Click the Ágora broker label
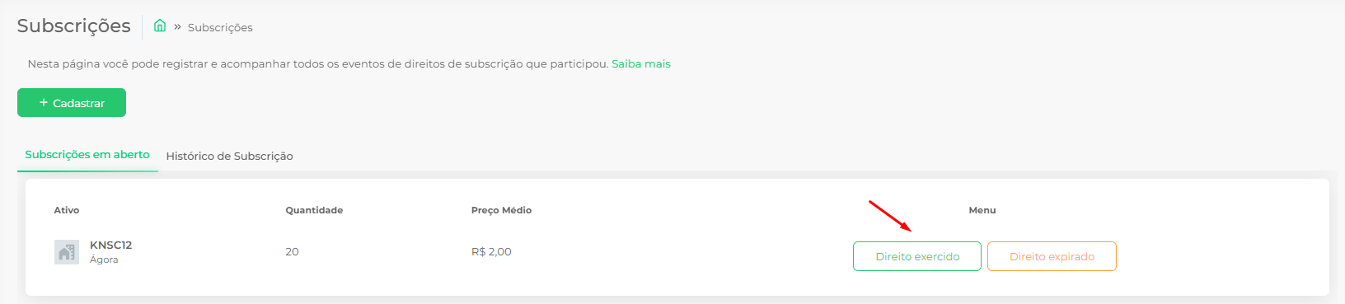This screenshot has width=1345, height=304. point(104,260)
